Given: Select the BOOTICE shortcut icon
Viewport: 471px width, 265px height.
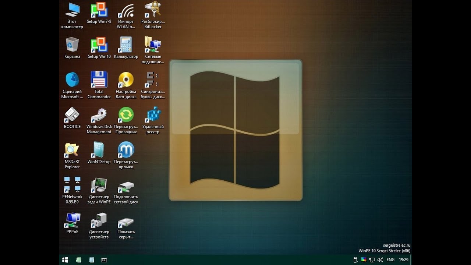Looking at the screenshot, I should pos(72,118).
